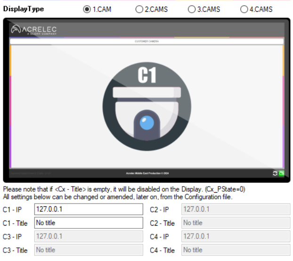The width and height of the screenshot is (293, 261).
Task: Click the Customer Camera title bar in preview
Action: pos(146,41)
